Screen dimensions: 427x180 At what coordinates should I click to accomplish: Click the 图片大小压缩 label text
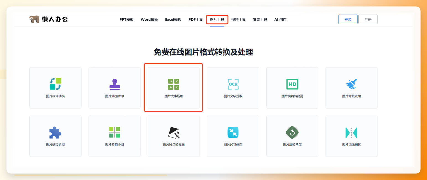174,96
